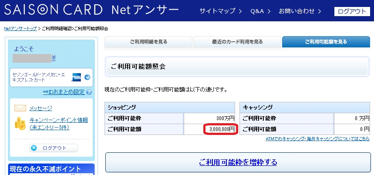This screenshot has width=374, height=175.
Task: Select the shopping 300万円 limit value
Action: coord(225,118)
